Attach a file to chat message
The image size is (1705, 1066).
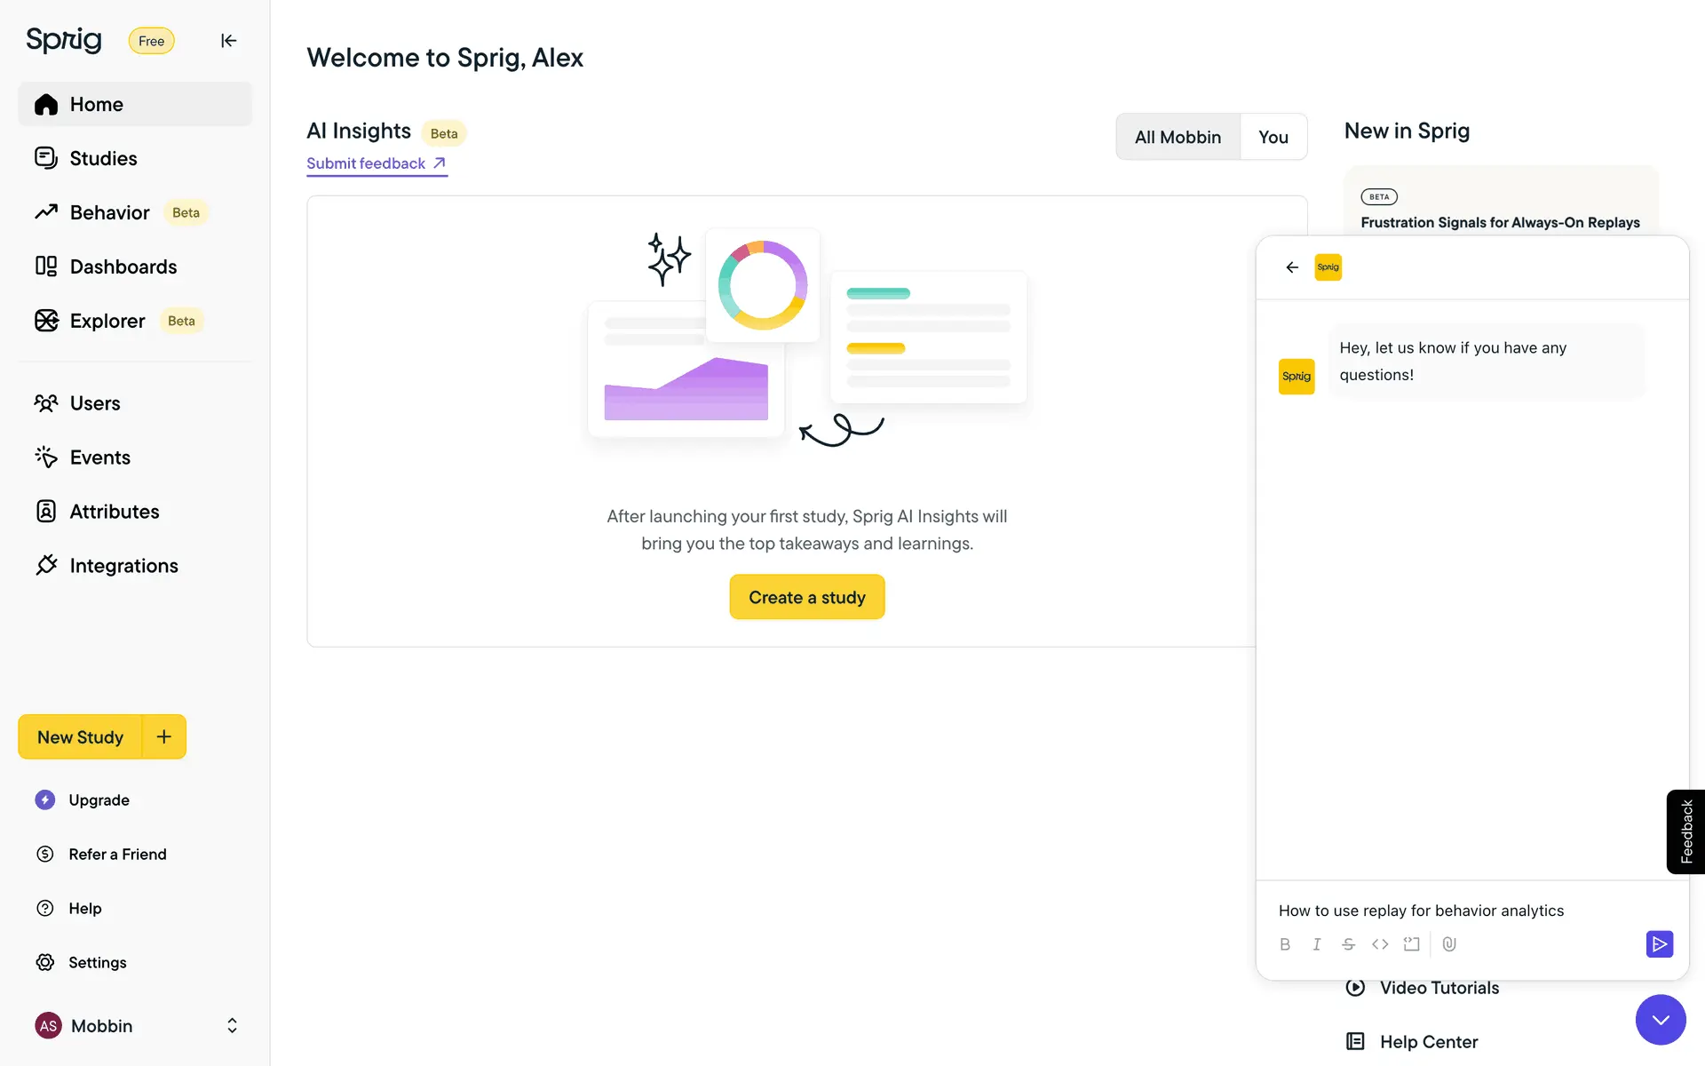coord(1449,944)
